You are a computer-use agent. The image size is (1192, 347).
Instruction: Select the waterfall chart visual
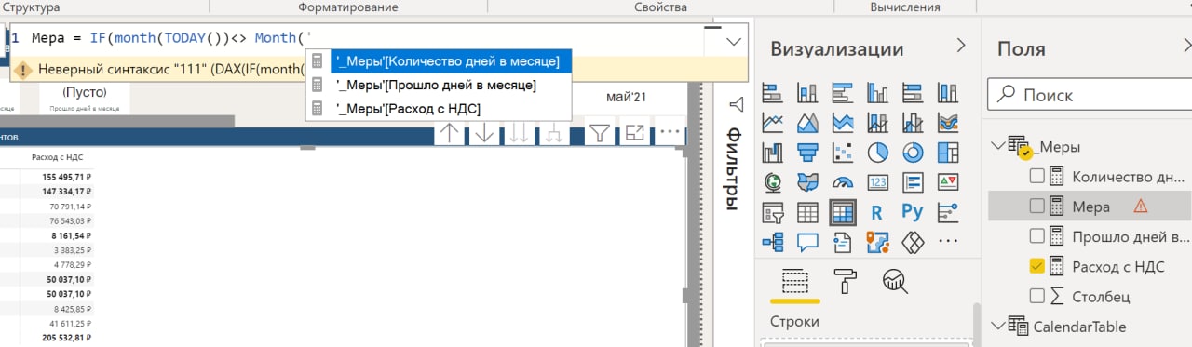[x=773, y=152]
